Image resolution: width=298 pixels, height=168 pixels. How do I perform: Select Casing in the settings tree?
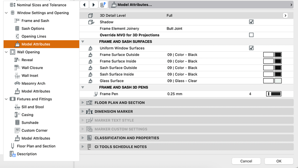coord(27,115)
